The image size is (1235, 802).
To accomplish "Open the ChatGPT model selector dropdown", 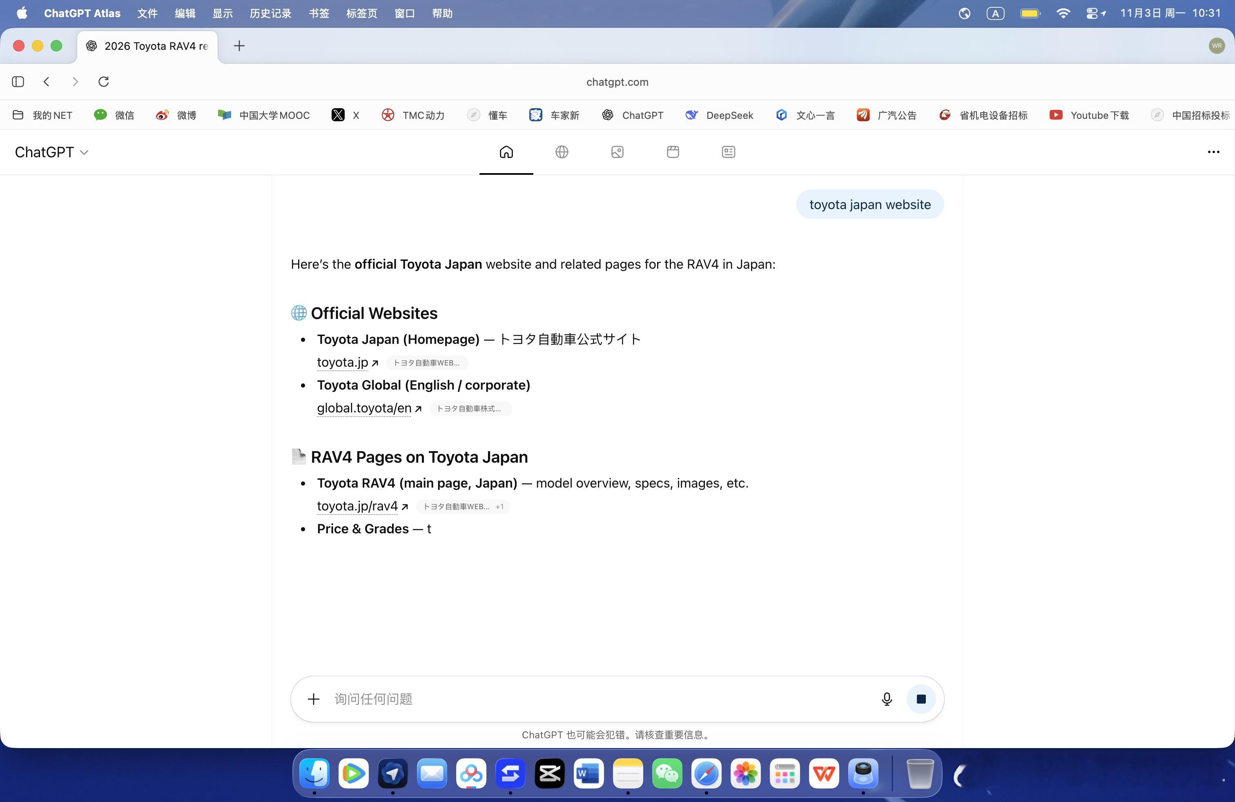I will coord(52,152).
